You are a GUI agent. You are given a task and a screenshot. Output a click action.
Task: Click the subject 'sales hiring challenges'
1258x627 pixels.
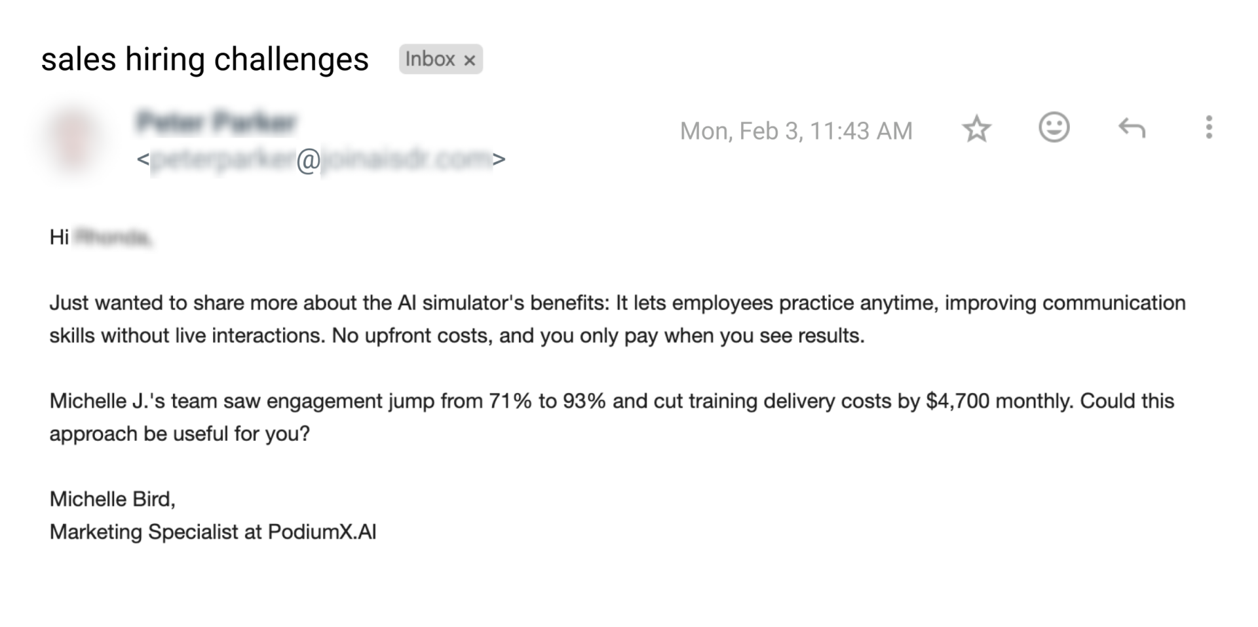tap(204, 59)
